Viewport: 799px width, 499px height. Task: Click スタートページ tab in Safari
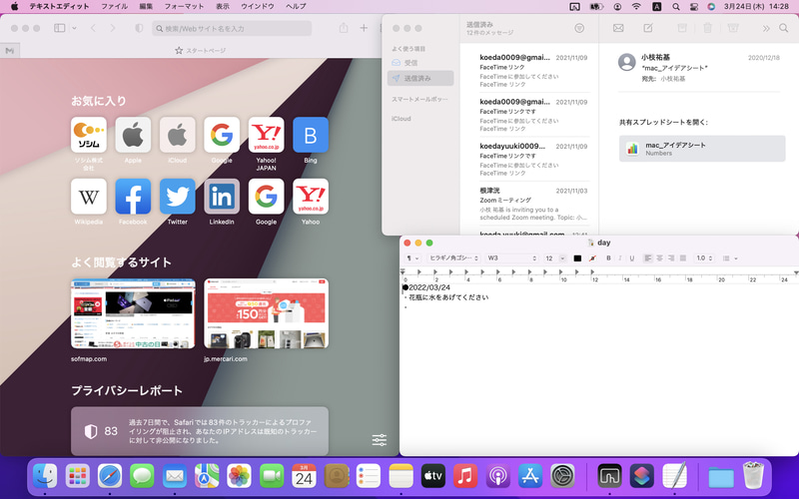201,51
